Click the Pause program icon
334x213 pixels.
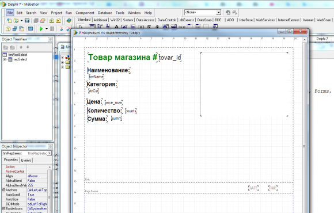click(52, 29)
